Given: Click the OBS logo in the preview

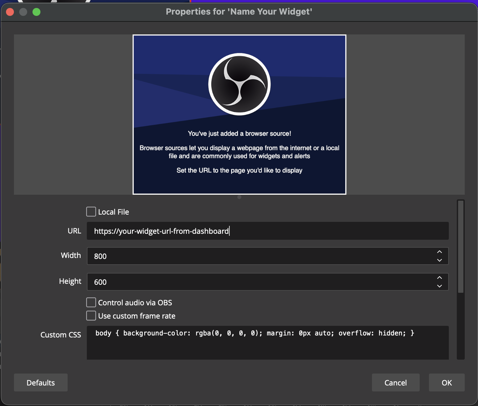Looking at the screenshot, I should point(239,84).
